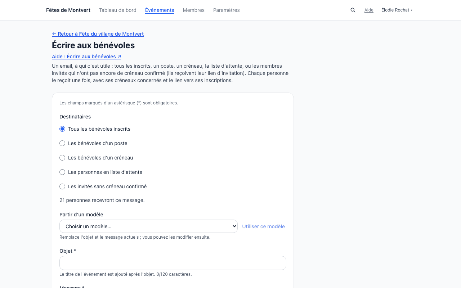Open "Aide : Écrire aux bénévoles" link
461x288 pixels.
(86, 57)
